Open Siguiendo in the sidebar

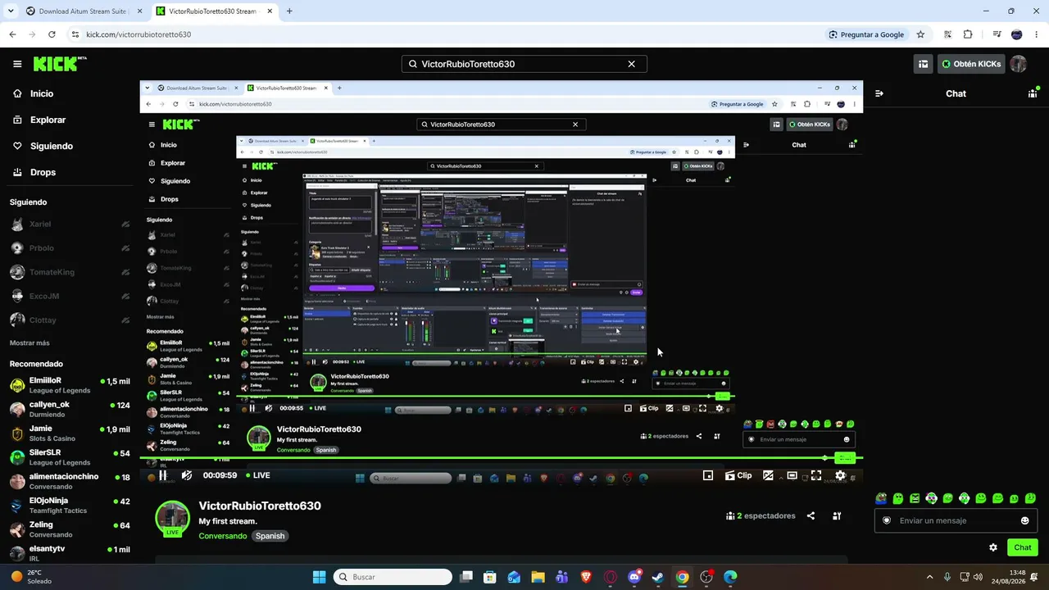click(x=43, y=146)
